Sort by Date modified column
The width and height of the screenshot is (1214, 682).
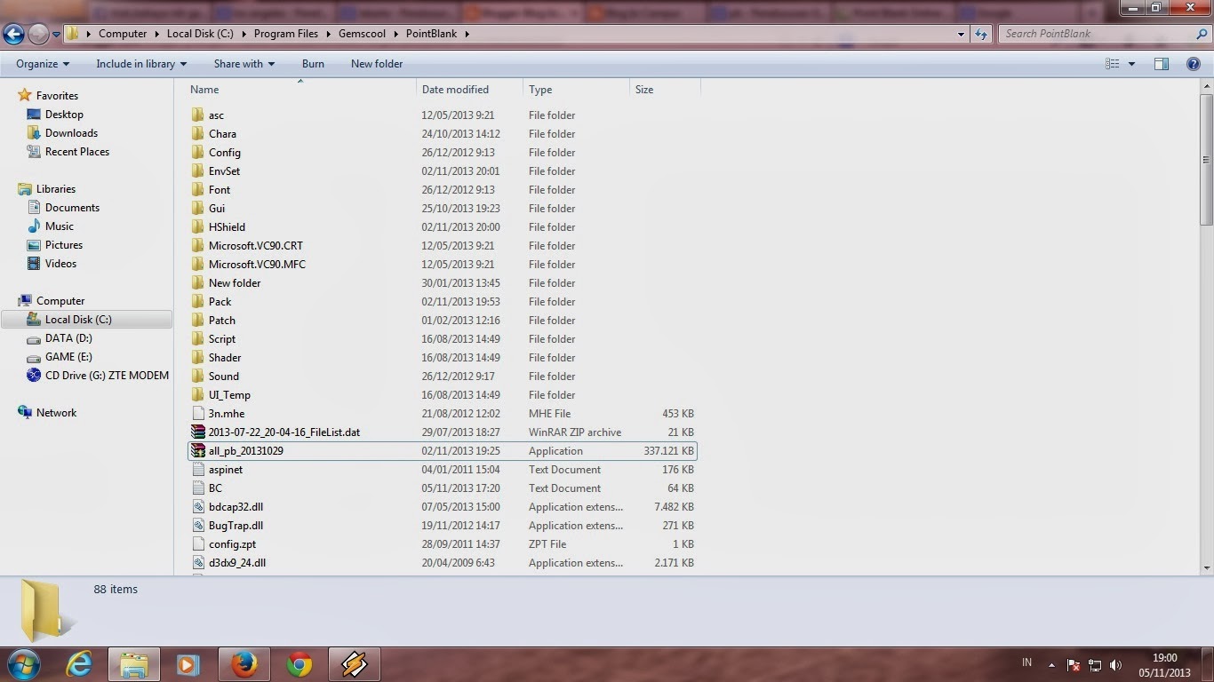click(469, 90)
